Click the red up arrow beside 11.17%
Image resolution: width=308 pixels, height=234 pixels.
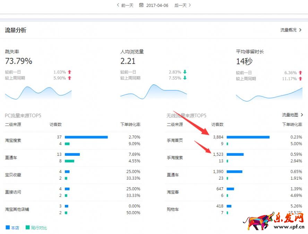(300, 79)
